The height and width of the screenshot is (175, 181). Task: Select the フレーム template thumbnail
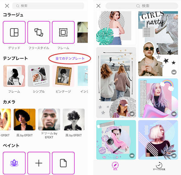click(x=14, y=76)
